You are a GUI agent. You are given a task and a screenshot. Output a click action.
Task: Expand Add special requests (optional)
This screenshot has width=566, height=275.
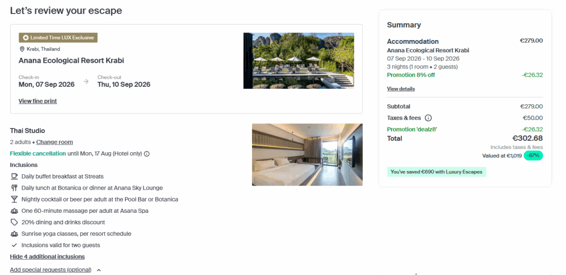(50, 270)
